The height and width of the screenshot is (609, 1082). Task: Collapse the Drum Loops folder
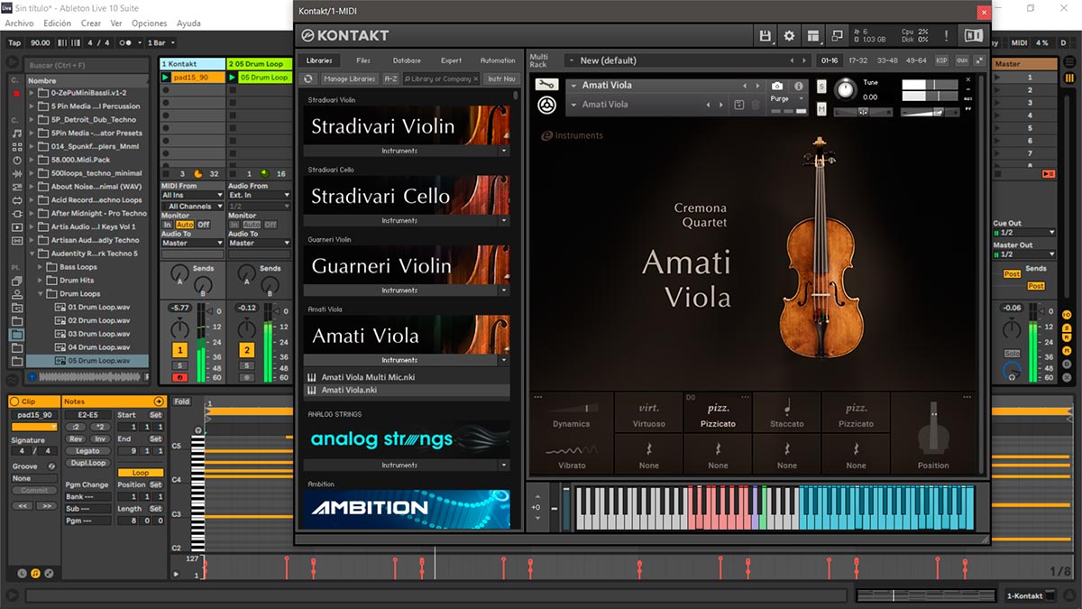point(41,294)
